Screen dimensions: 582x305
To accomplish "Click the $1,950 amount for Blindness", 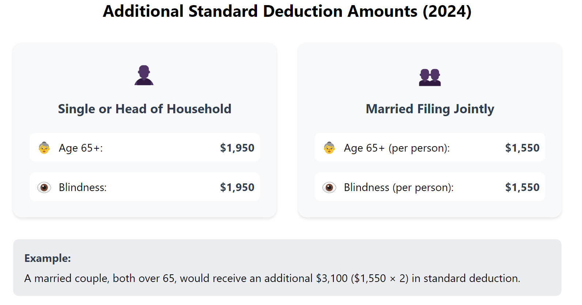I will (237, 187).
